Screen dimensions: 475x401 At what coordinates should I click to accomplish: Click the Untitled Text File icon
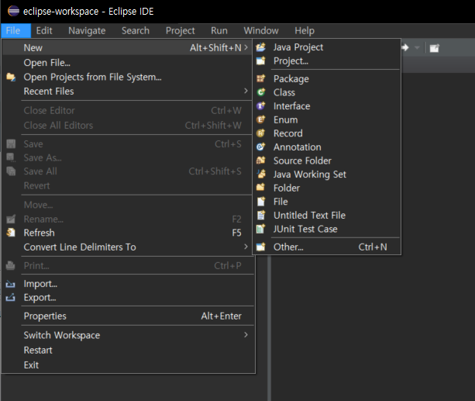click(261, 215)
